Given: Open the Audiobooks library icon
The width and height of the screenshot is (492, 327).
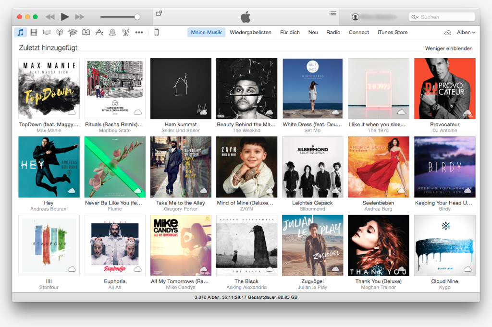Looking at the screenshot, I should (x=86, y=33).
